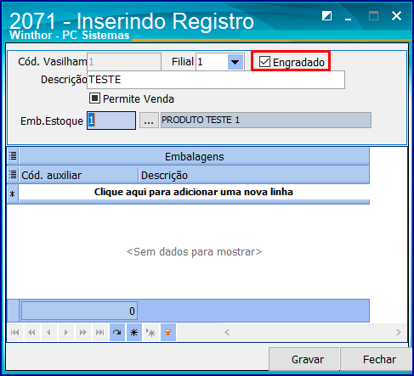Click 'Clique aqui para adicionar uma nova linha'
Viewport: 414px width, 376px height.
pos(194,192)
